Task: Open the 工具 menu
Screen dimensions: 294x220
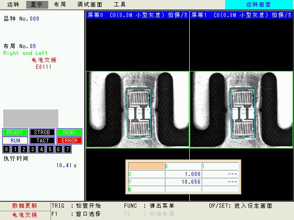Action: (119, 5)
